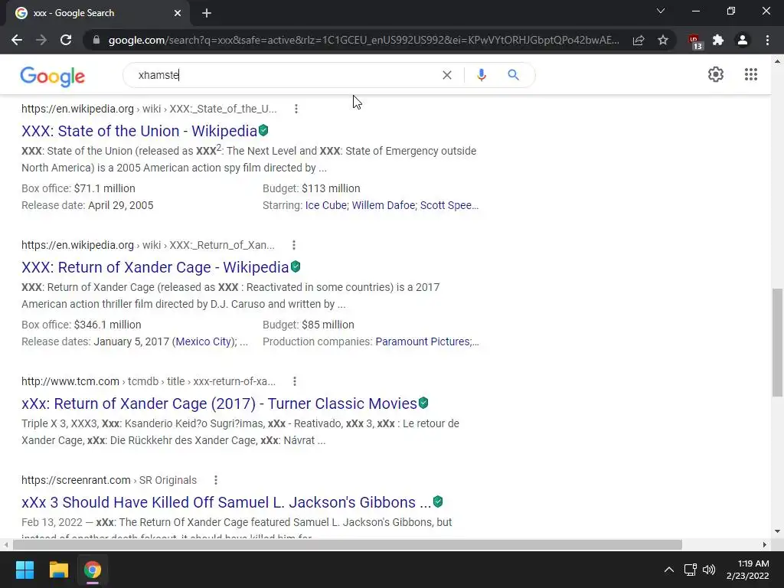This screenshot has width=784, height=588.
Task: Show hidden system tray icons
Action: pyautogui.click(x=668, y=570)
